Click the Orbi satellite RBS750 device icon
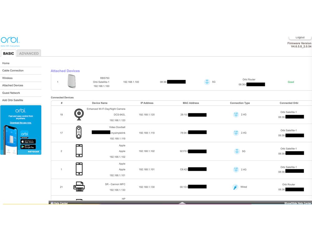 pyautogui.click(x=72, y=81)
